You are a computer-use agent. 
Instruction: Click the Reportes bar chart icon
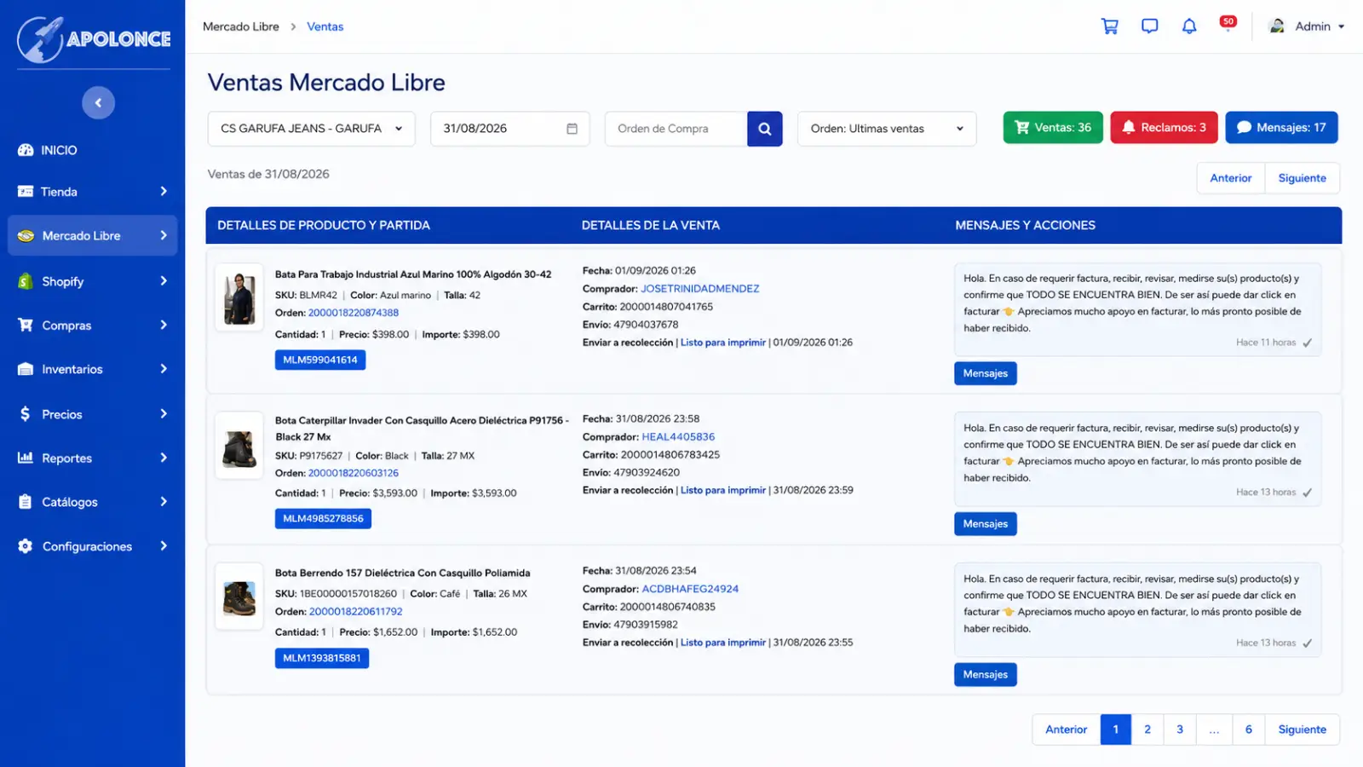coord(26,458)
